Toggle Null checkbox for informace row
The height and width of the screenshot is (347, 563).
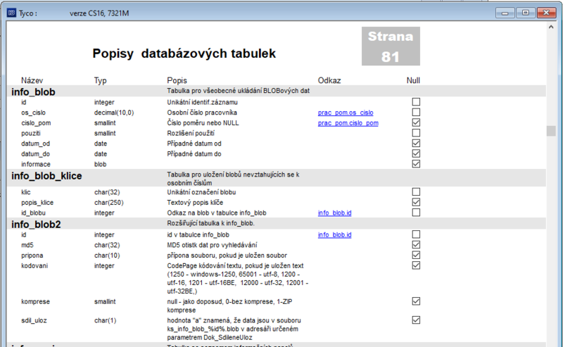coord(416,164)
